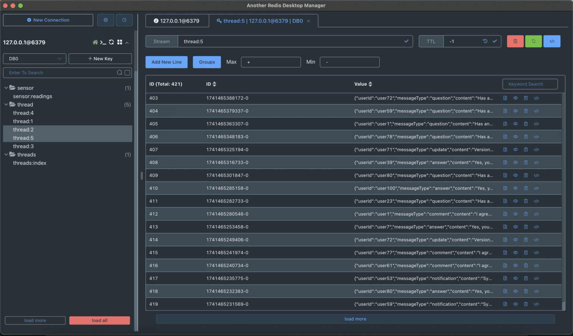Refresh keys using the reload icon
Screen dimensions: 573x336
(111, 42)
